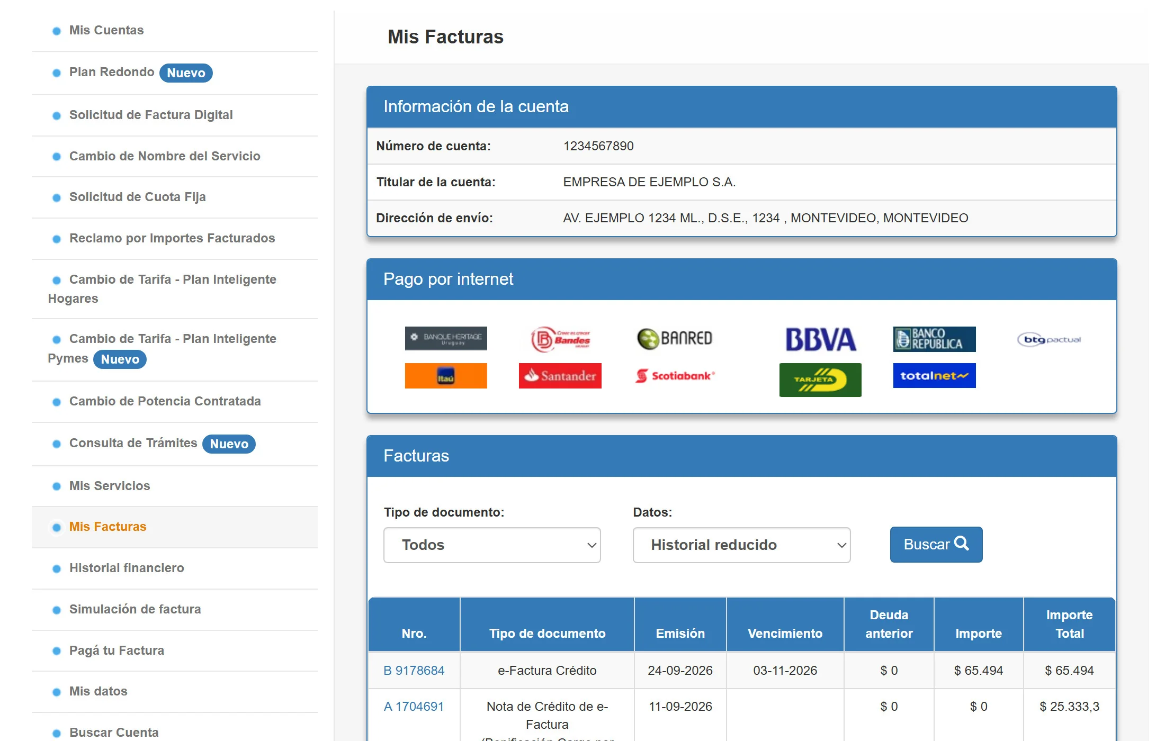Open Cambio de Tarifa Plan Inteligente Hogares

pyautogui.click(x=162, y=288)
